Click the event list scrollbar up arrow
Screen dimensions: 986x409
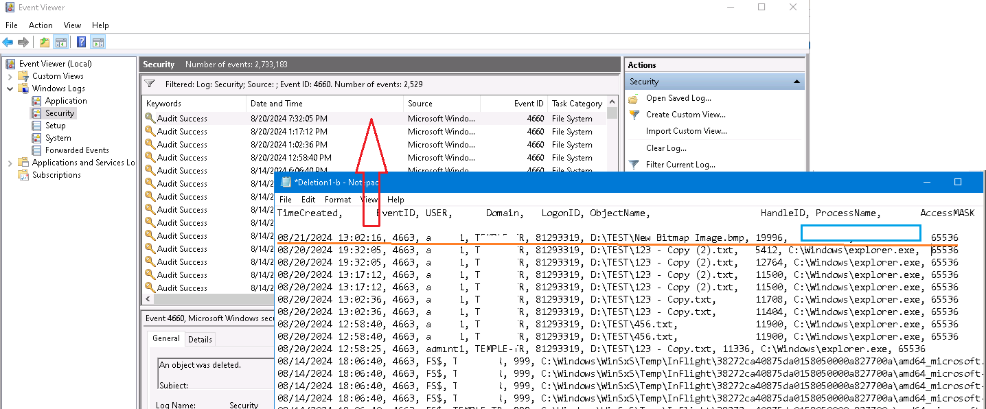612,104
